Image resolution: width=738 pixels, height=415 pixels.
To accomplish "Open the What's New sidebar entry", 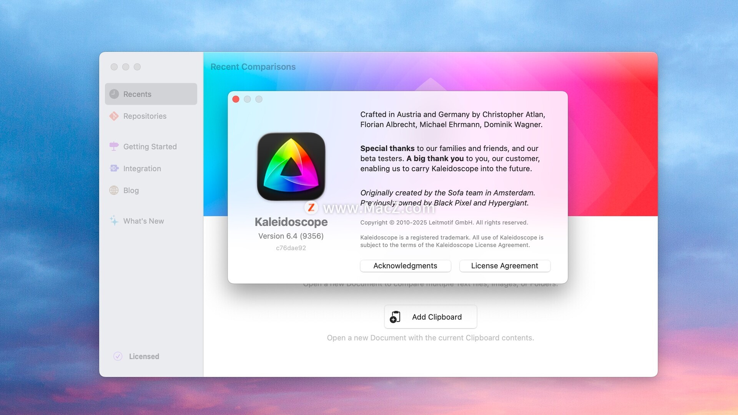I will click(x=143, y=221).
